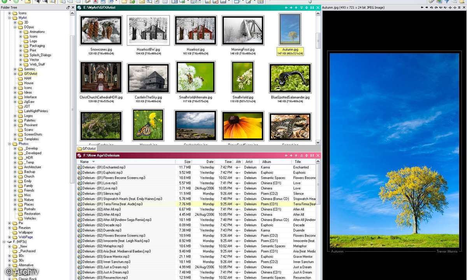Collapse the DOpus folder node

15,27
